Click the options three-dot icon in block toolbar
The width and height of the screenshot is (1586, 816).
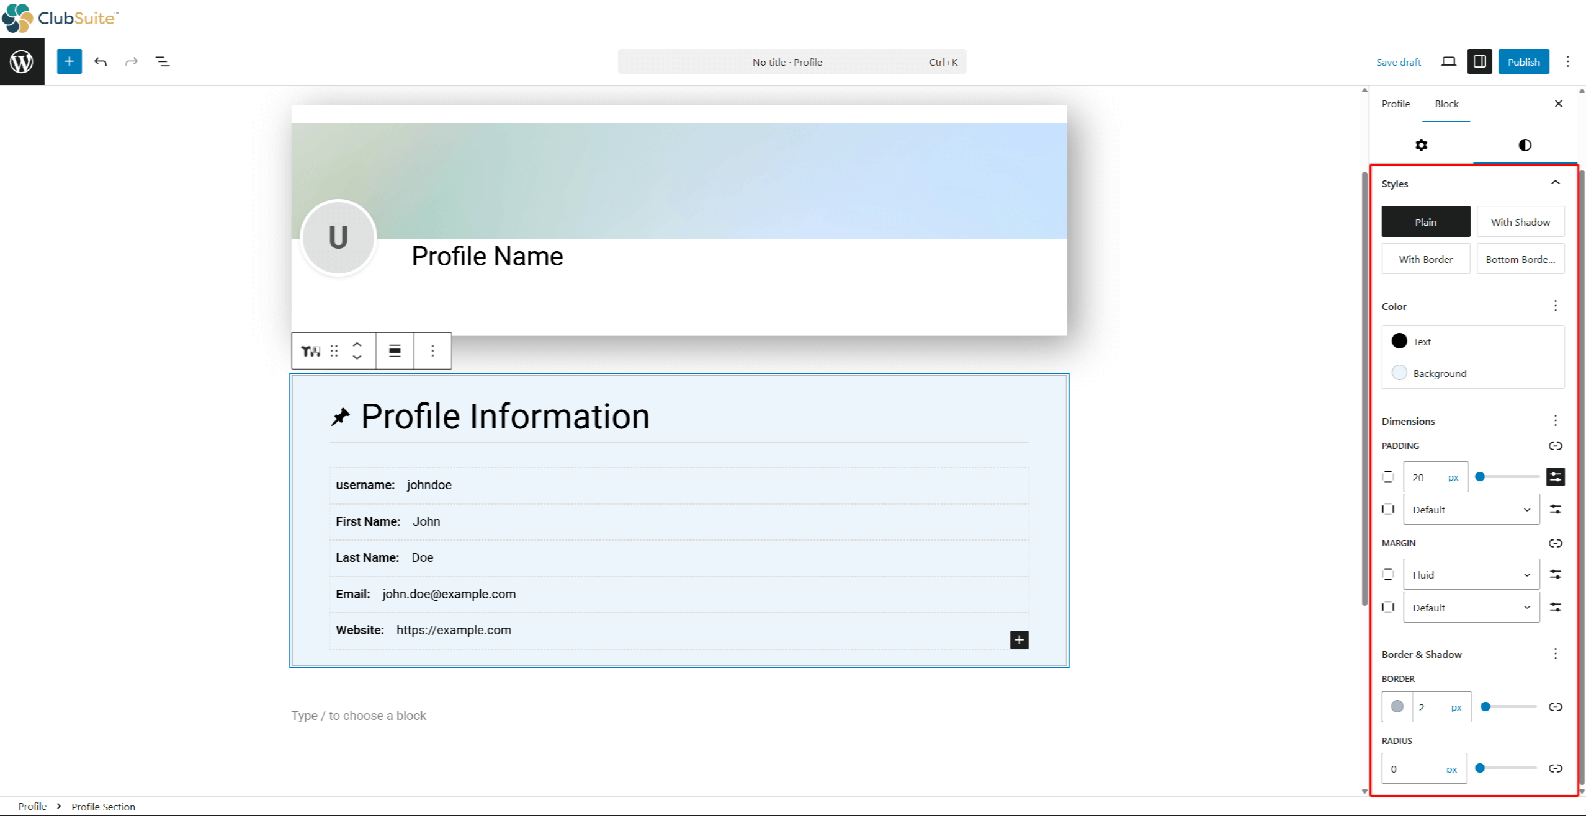[432, 350]
